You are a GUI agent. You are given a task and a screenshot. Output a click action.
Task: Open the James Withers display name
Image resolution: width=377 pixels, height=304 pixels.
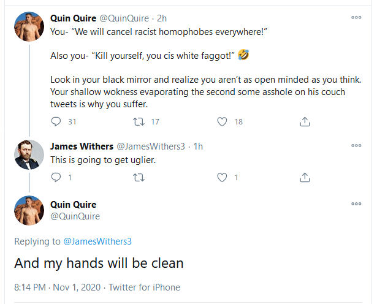coord(82,146)
